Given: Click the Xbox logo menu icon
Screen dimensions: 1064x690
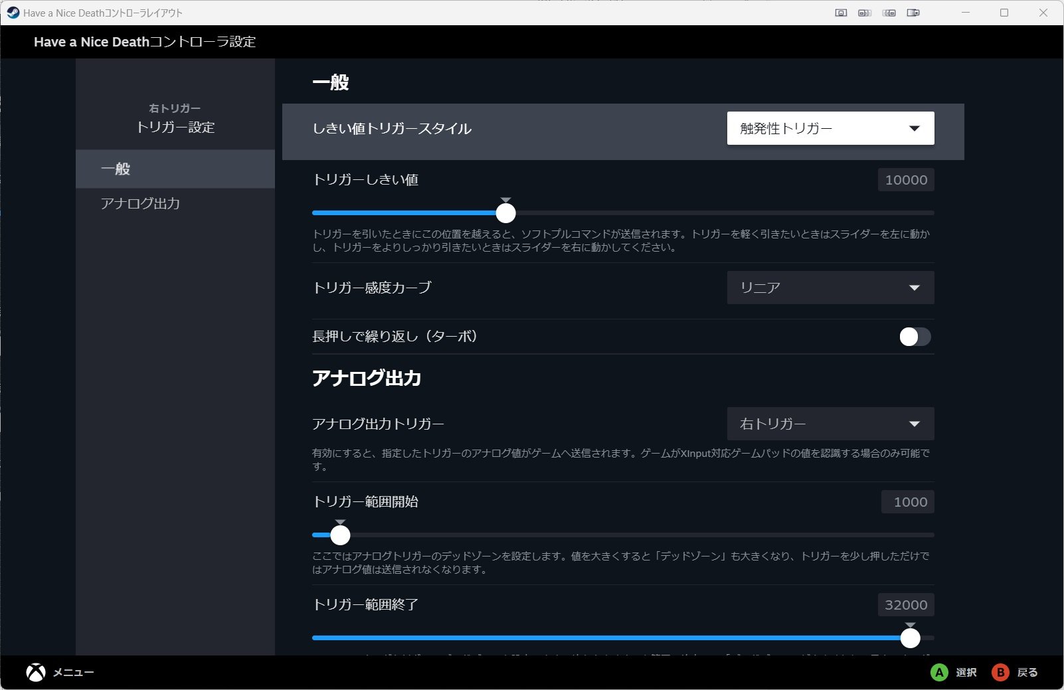Looking at the screenshot, I should 36,672.
